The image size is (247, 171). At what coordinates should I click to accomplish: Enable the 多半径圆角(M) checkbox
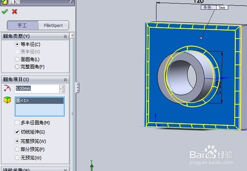point(17,123)
